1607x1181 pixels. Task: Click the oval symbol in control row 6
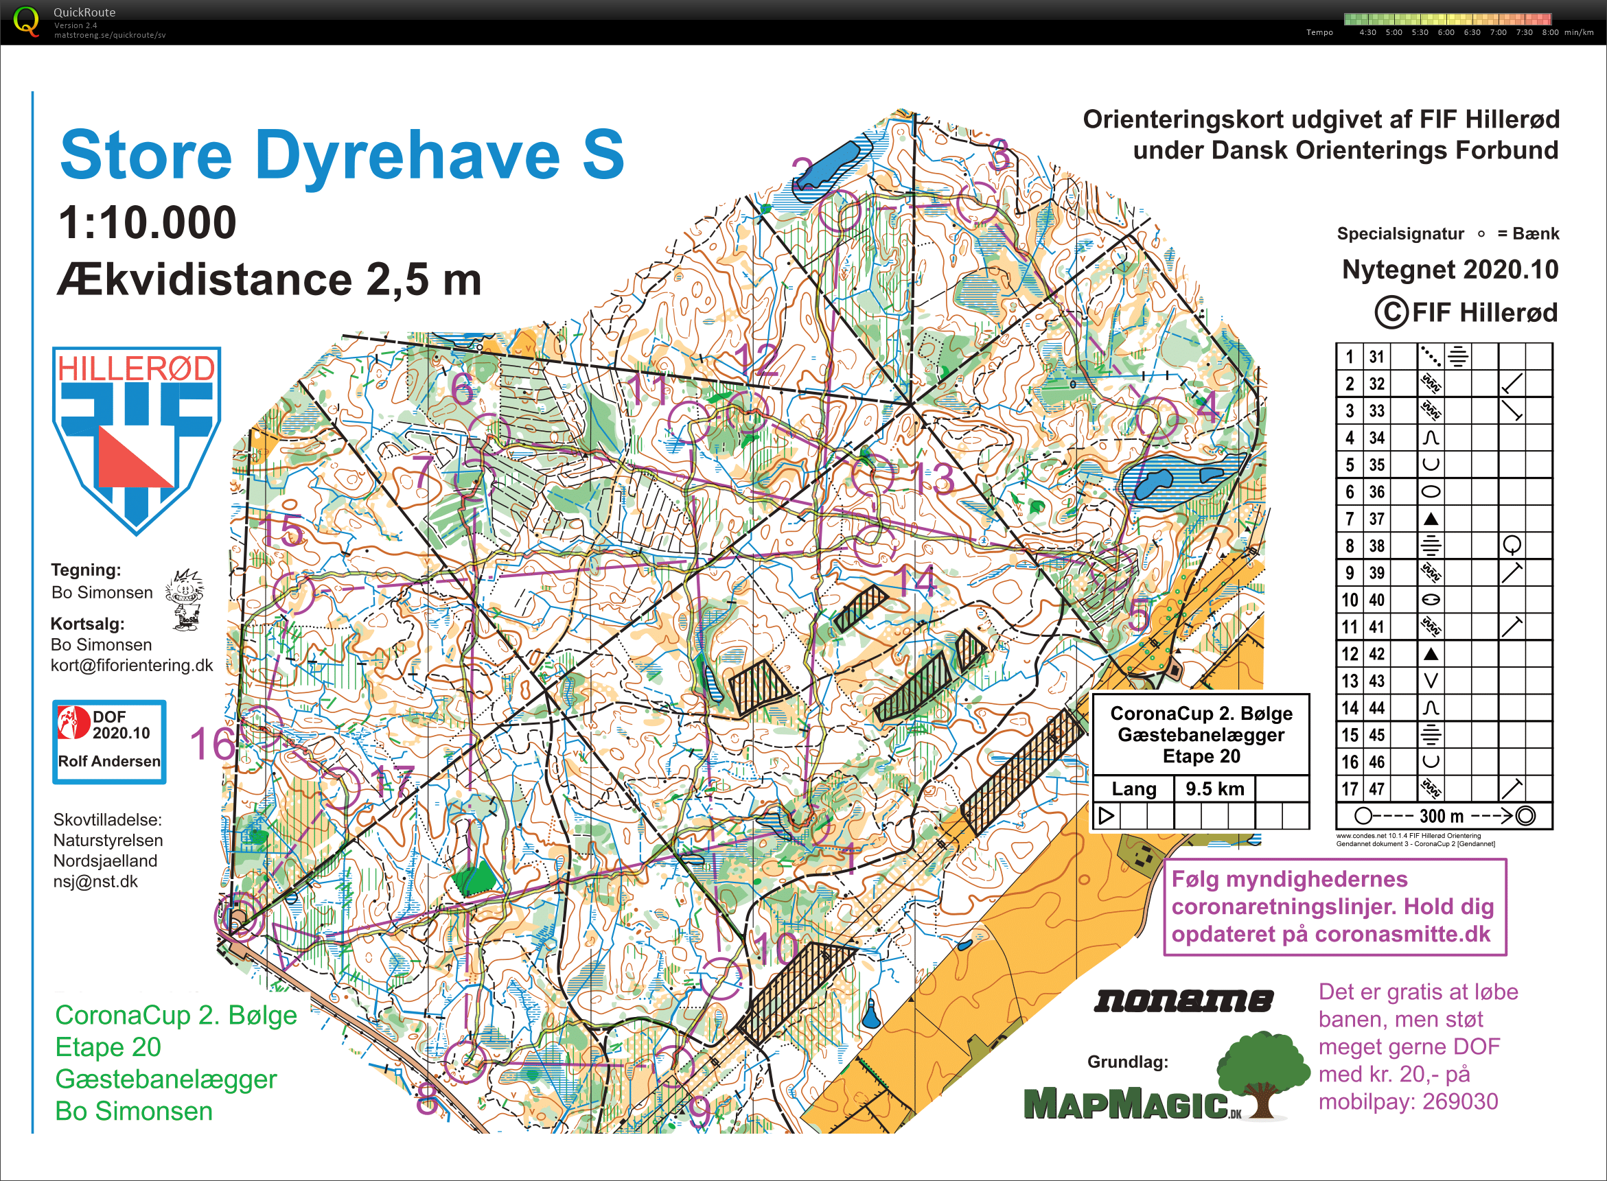pos(1431,492)
